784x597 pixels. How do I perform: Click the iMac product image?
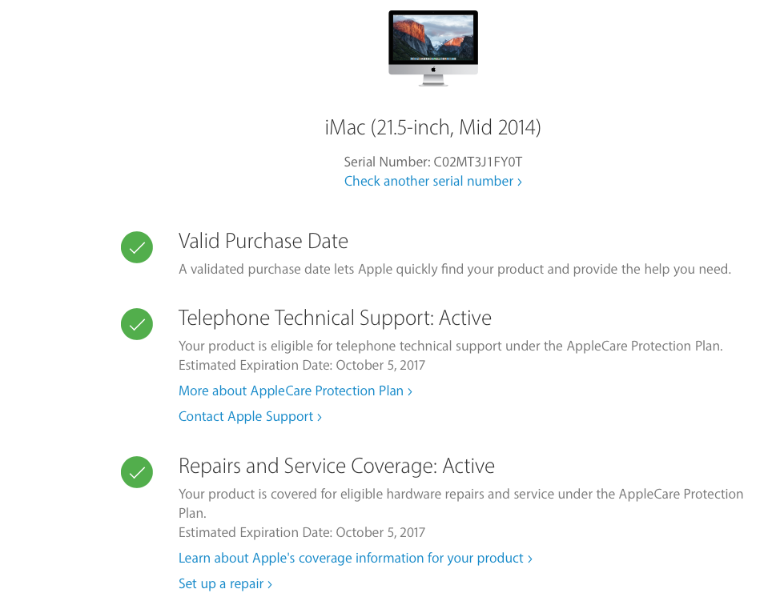(x=433, y=48)
